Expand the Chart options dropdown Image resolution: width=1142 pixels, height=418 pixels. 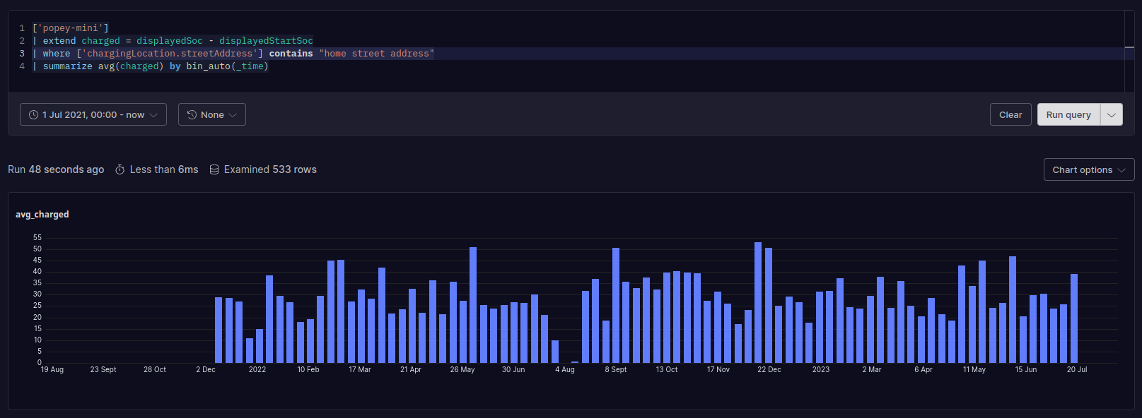[1088, 169]
